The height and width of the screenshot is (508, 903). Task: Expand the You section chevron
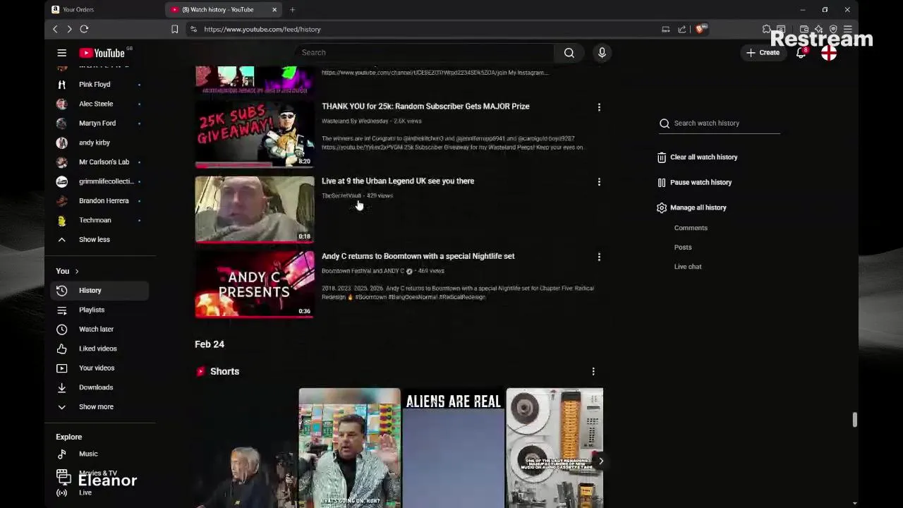click(77, 271)
